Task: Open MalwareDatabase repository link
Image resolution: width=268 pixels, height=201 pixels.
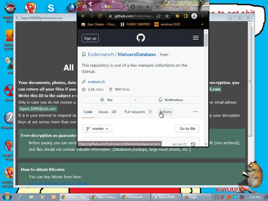Action: 137,54
